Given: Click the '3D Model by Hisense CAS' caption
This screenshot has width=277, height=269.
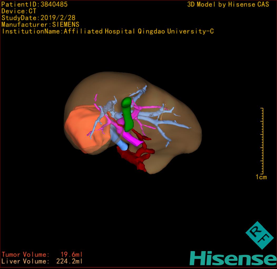Looking at the screenshot, I should click(228, 4).
